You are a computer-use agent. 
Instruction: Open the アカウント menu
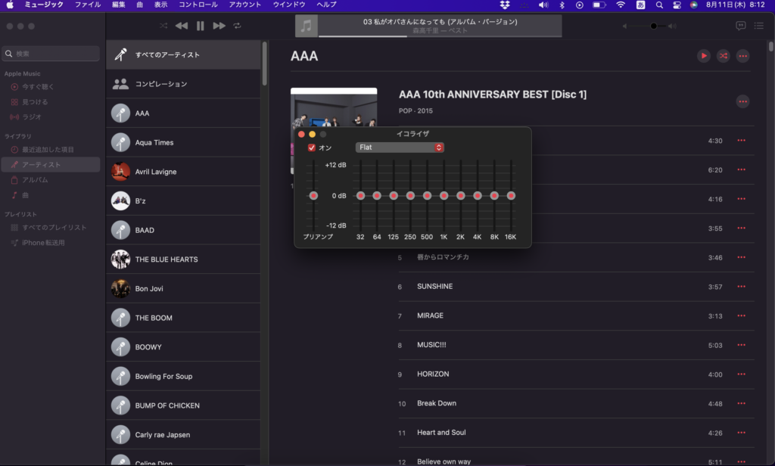pos(244,5)
